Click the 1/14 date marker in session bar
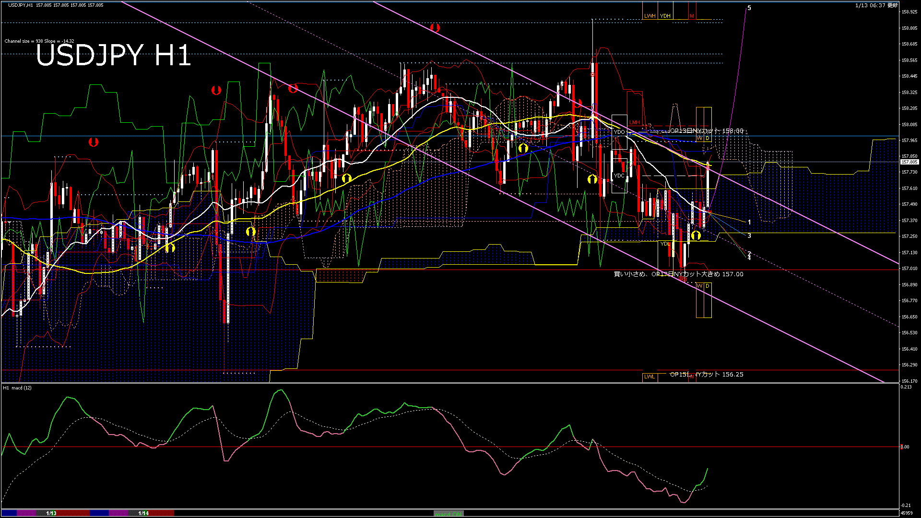This screenshot has width=921, height=518. click(143, 513)
